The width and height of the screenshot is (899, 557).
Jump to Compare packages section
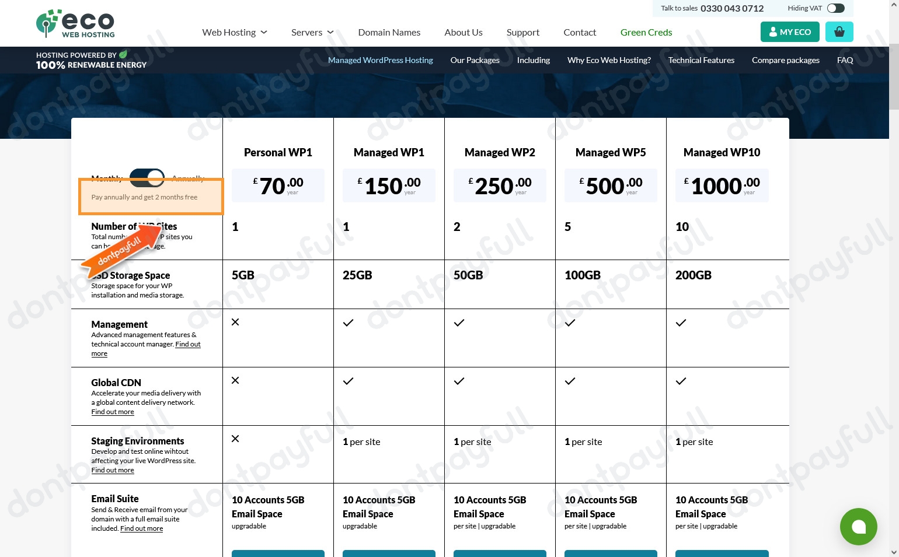tap(786, 60)
